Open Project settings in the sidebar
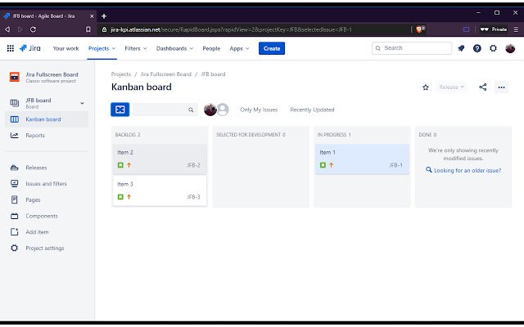 coord(47,248)
